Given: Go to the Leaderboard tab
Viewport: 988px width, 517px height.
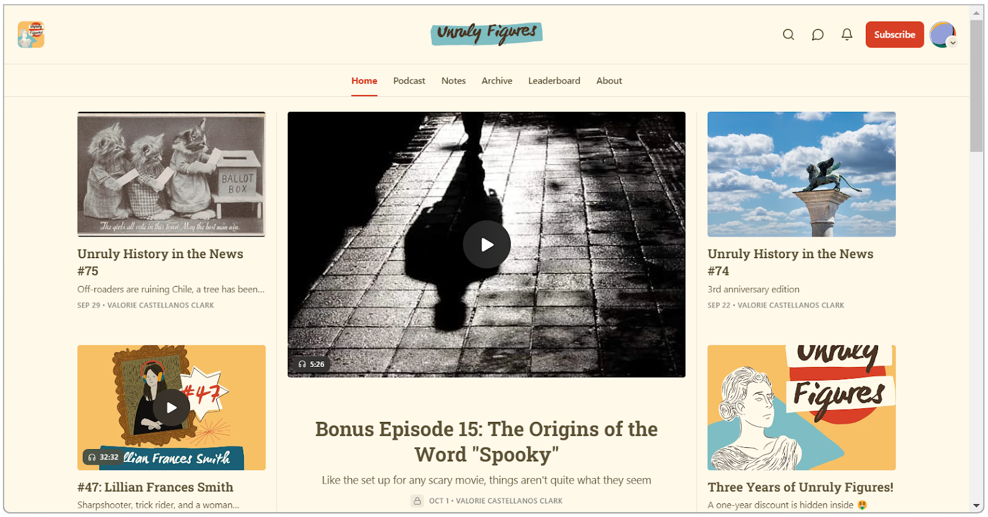Looking at the screenshot, I should [x=554, y=81].
